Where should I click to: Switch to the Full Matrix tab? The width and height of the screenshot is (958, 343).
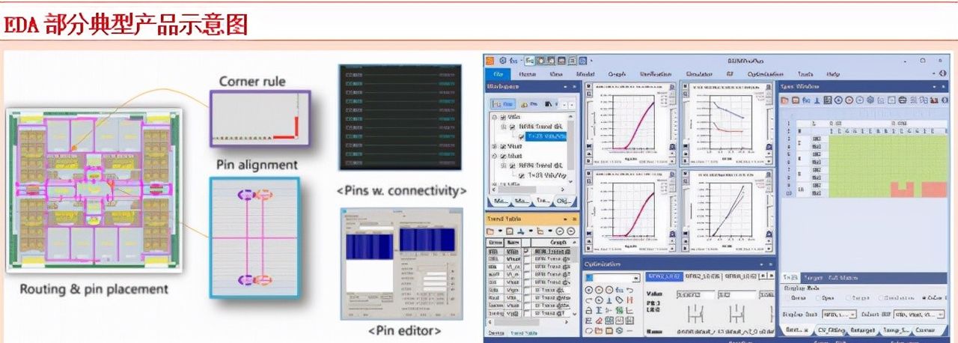click(843, 278)
